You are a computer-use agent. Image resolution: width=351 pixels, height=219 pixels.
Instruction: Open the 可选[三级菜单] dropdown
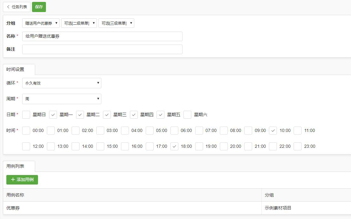[x=116, y=23]
